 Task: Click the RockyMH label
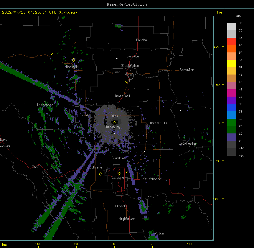click(x=72, y=67)
